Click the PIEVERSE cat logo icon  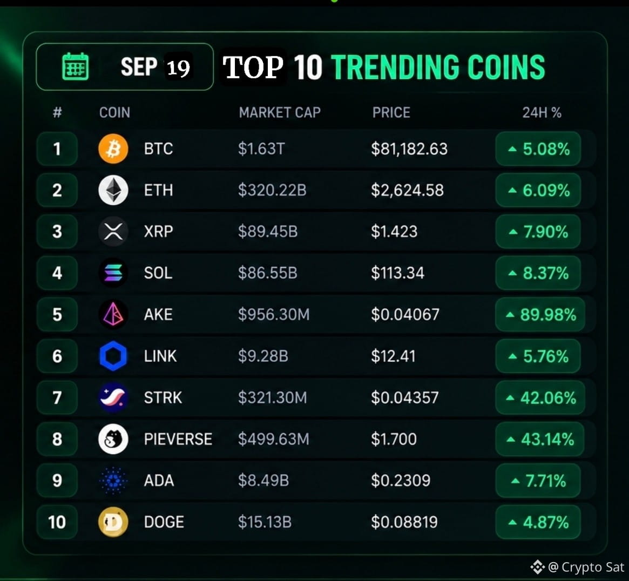coord(113,439)
